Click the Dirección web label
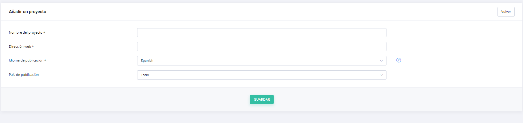Viewport: 523px width, 123px height. tap(20, 47)
